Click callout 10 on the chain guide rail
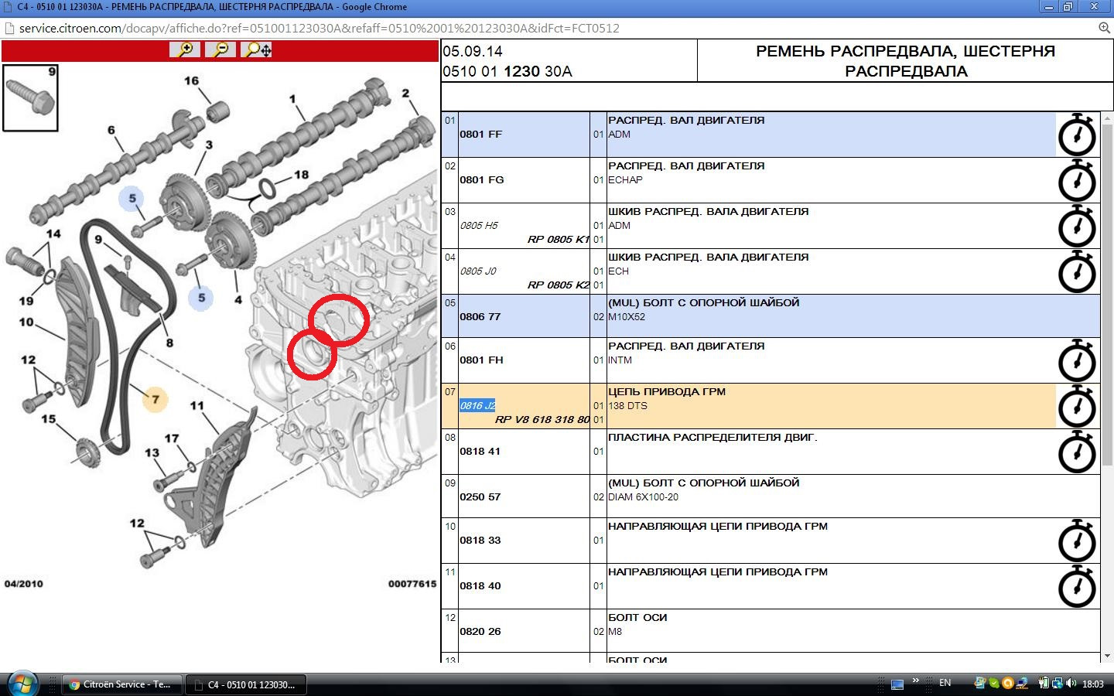The height and width of the screenshot is (696, 1114). pos(26,322)
